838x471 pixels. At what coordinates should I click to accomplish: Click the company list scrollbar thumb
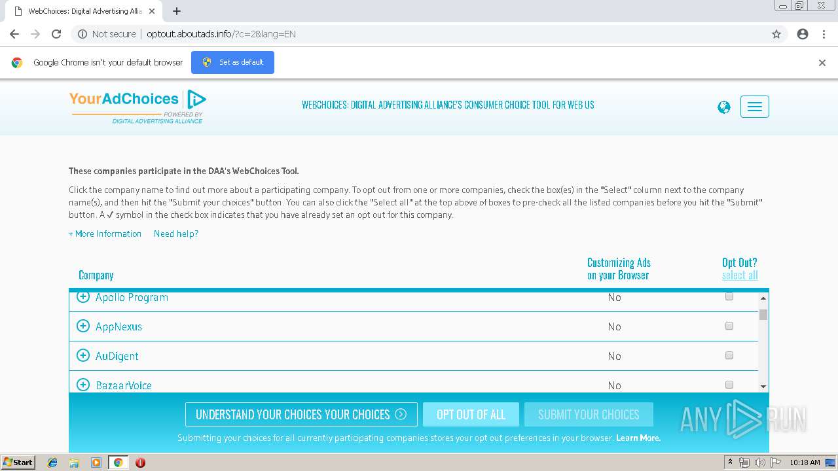[763, 315]
